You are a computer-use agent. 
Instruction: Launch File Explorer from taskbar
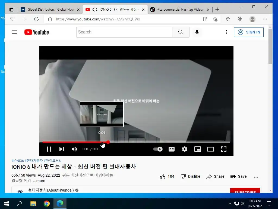point(33,204)
